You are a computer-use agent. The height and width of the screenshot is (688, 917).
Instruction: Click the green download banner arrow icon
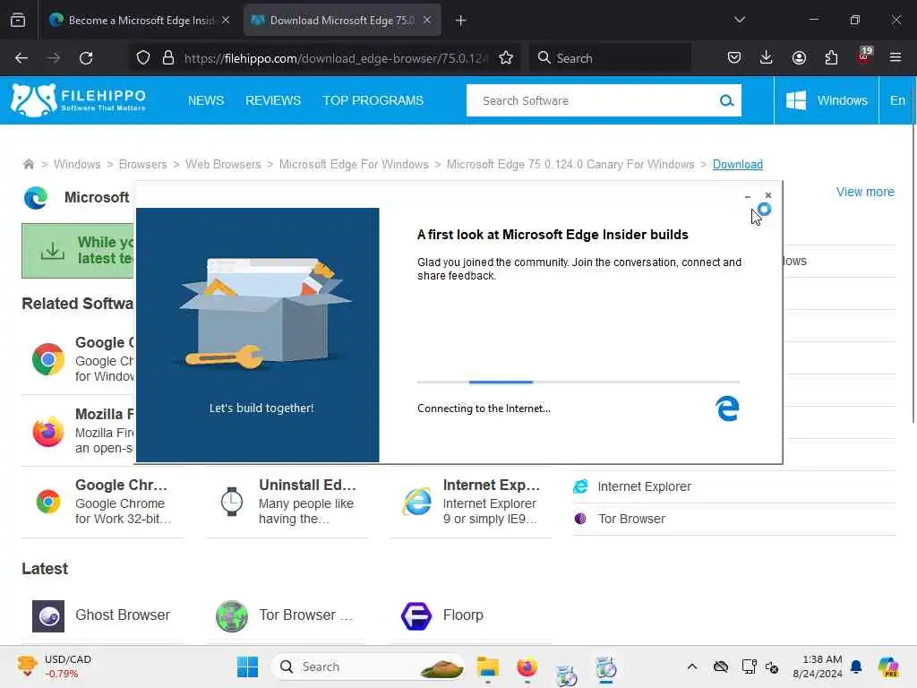point(53,251)
